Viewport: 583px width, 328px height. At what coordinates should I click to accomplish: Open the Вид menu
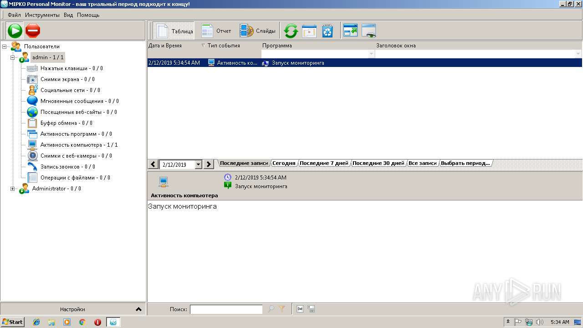point(68,15)
